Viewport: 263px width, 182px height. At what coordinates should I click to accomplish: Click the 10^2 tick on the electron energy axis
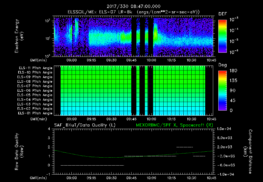pyautogui.click(x=48, y=21)
